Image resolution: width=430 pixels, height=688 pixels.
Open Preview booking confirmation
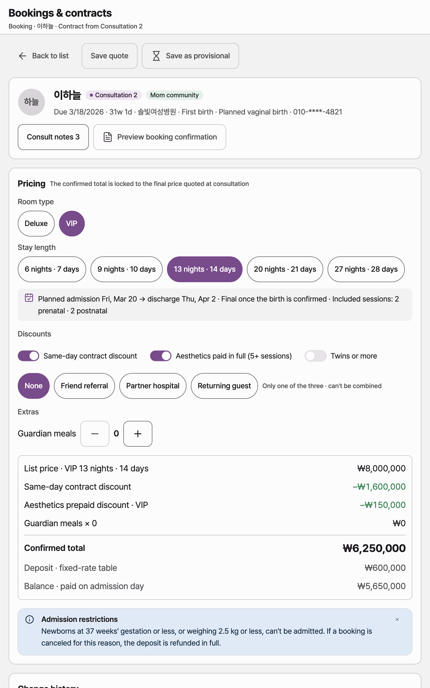pos(160,137)
